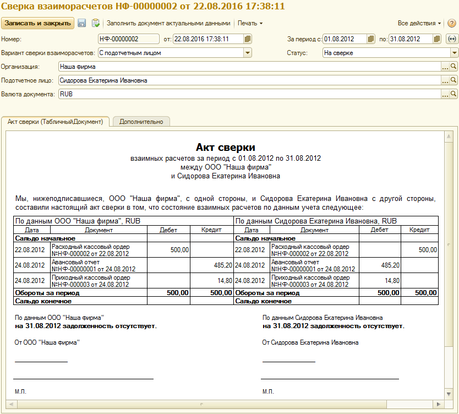Click the left credit value 14,80

point(225,281)
